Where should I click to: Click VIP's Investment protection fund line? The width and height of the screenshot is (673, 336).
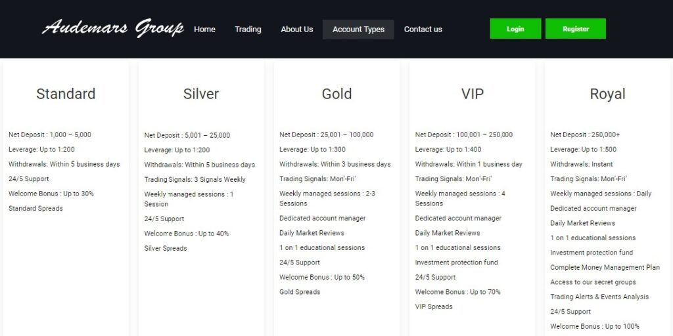coord(456,262)
